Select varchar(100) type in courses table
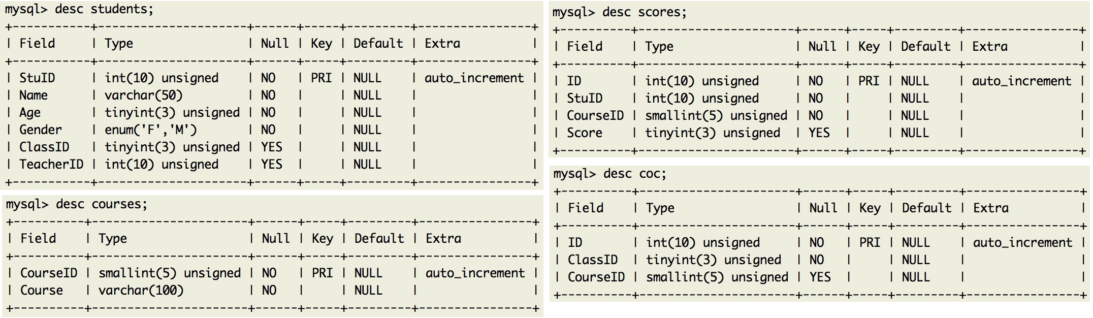Viewport: 1093px width, 318px height. point(141,291)
